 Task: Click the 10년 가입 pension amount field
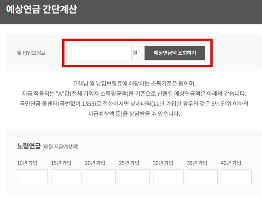point(32,177)
